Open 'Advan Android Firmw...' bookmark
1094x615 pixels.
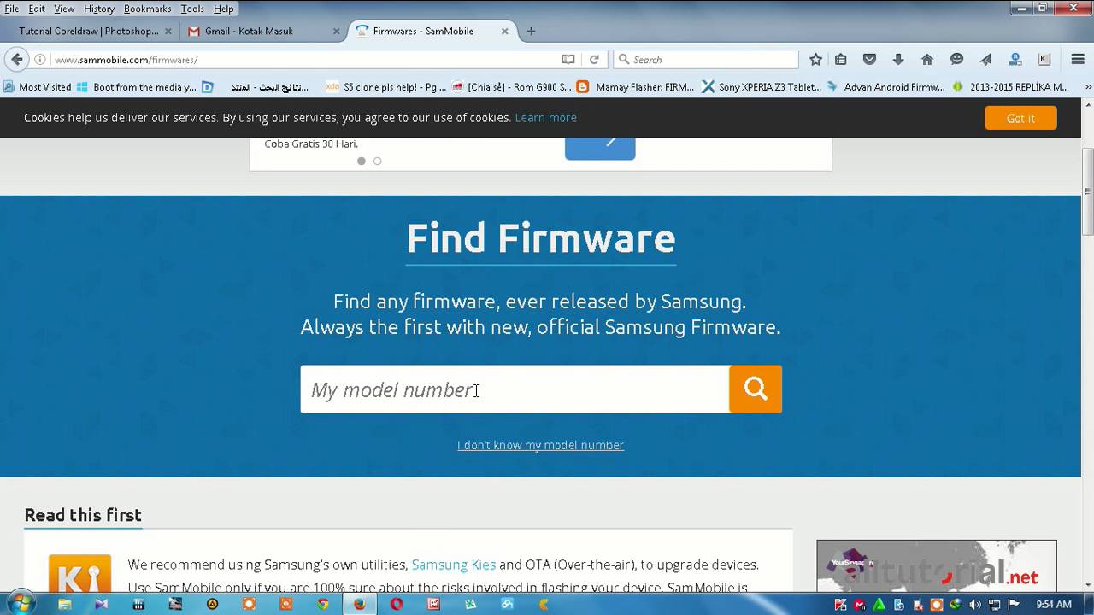[886, 86]
